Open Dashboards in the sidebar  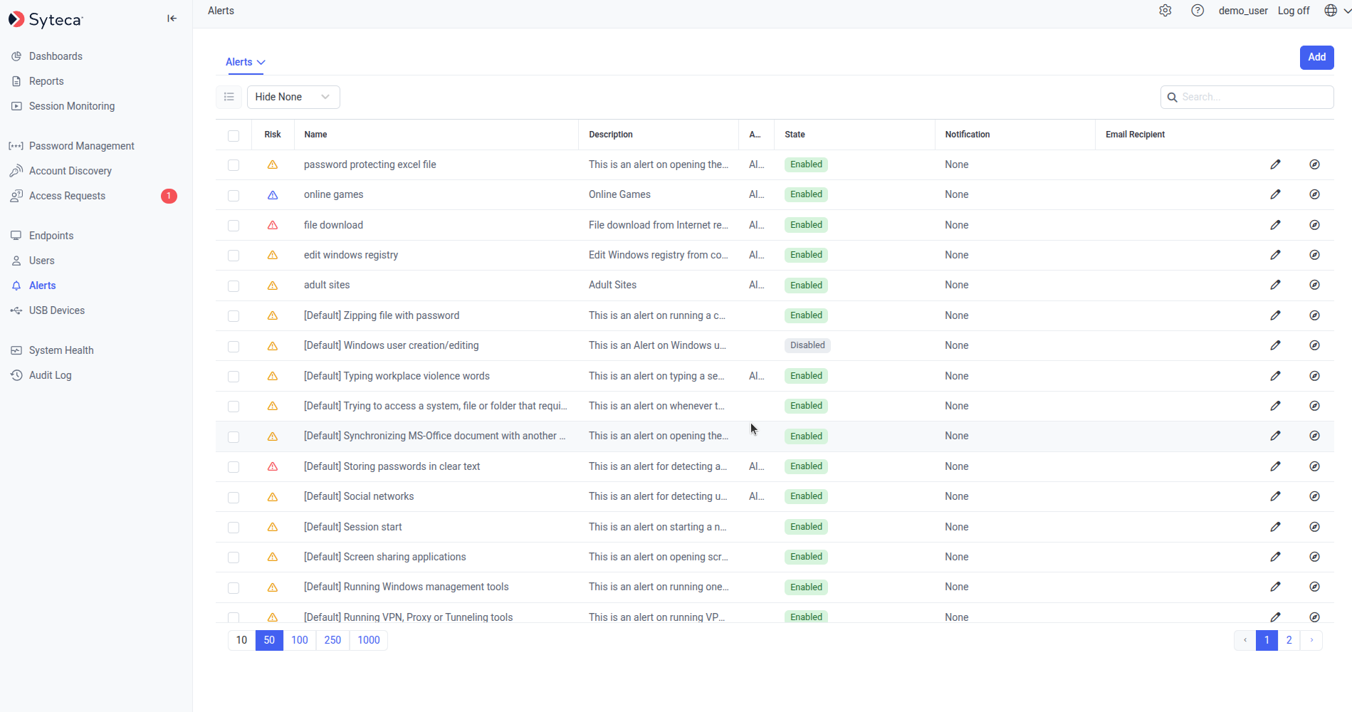pos(56,56)
